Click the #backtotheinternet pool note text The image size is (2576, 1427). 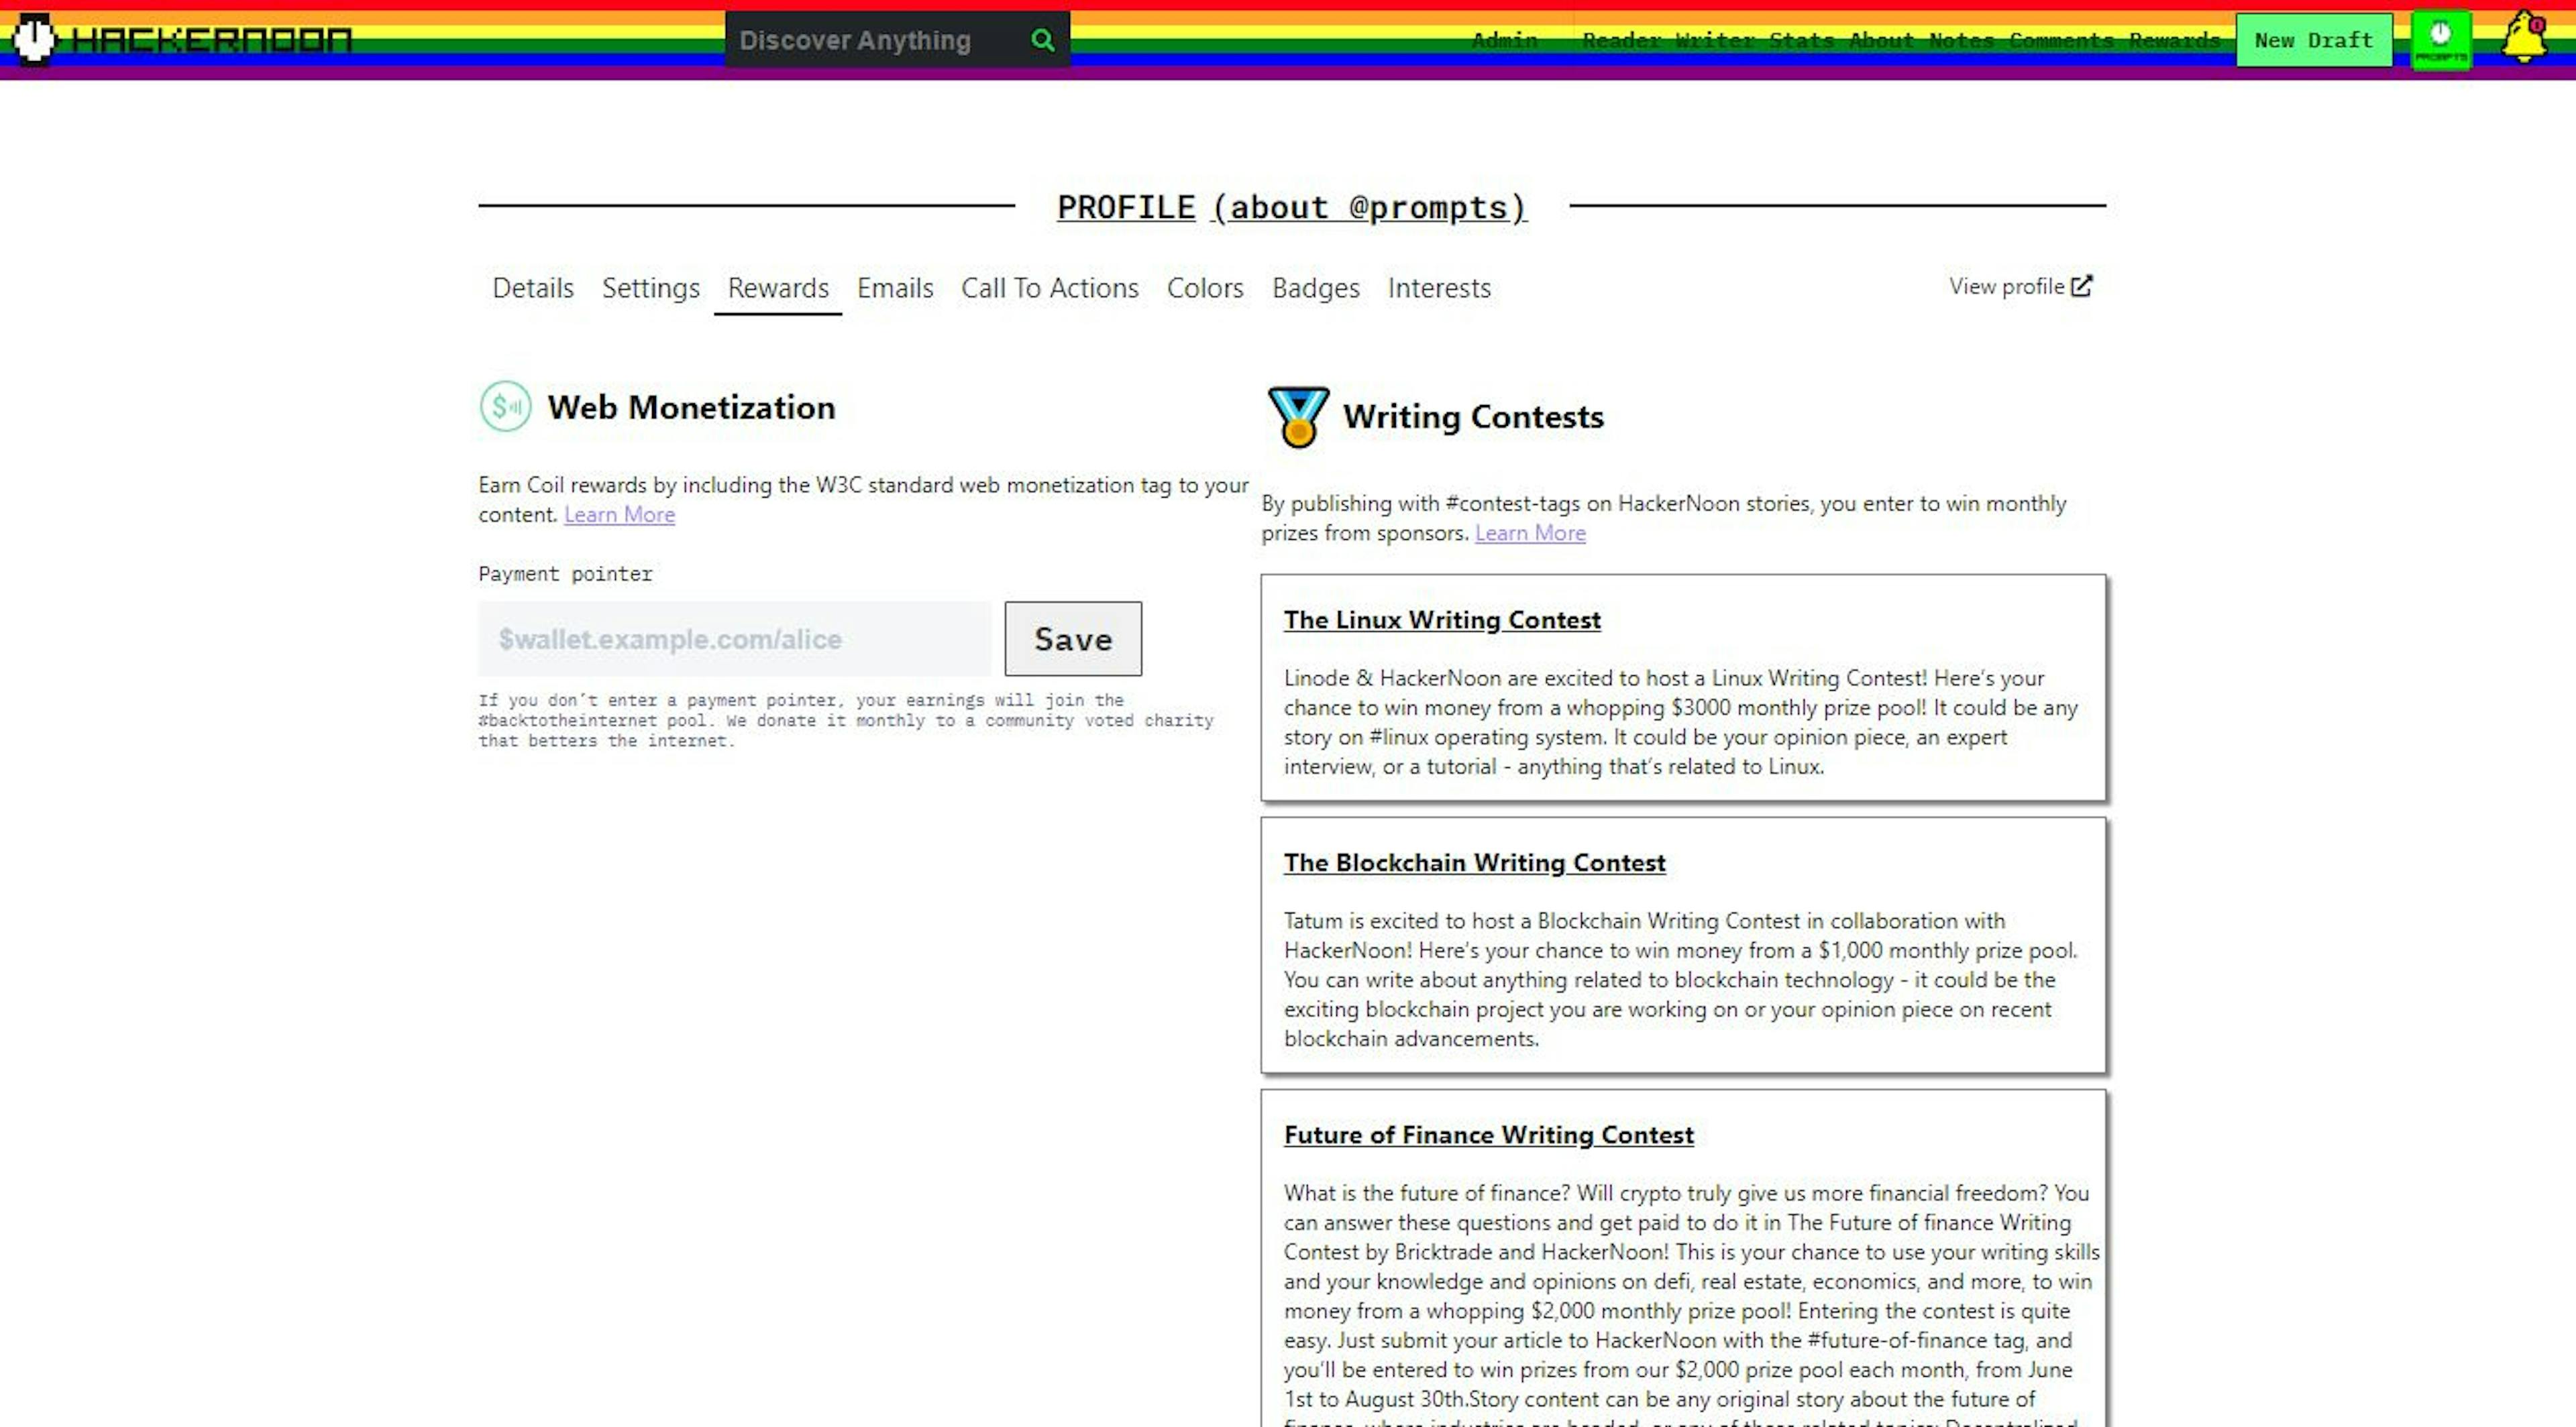846,720
